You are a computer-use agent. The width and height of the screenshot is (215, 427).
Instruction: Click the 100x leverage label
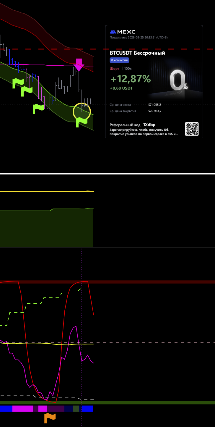click(128, 69)
